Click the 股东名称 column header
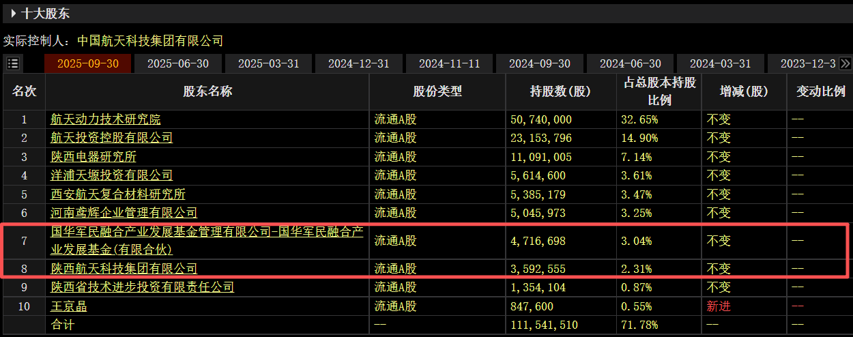 coord(207,91)
